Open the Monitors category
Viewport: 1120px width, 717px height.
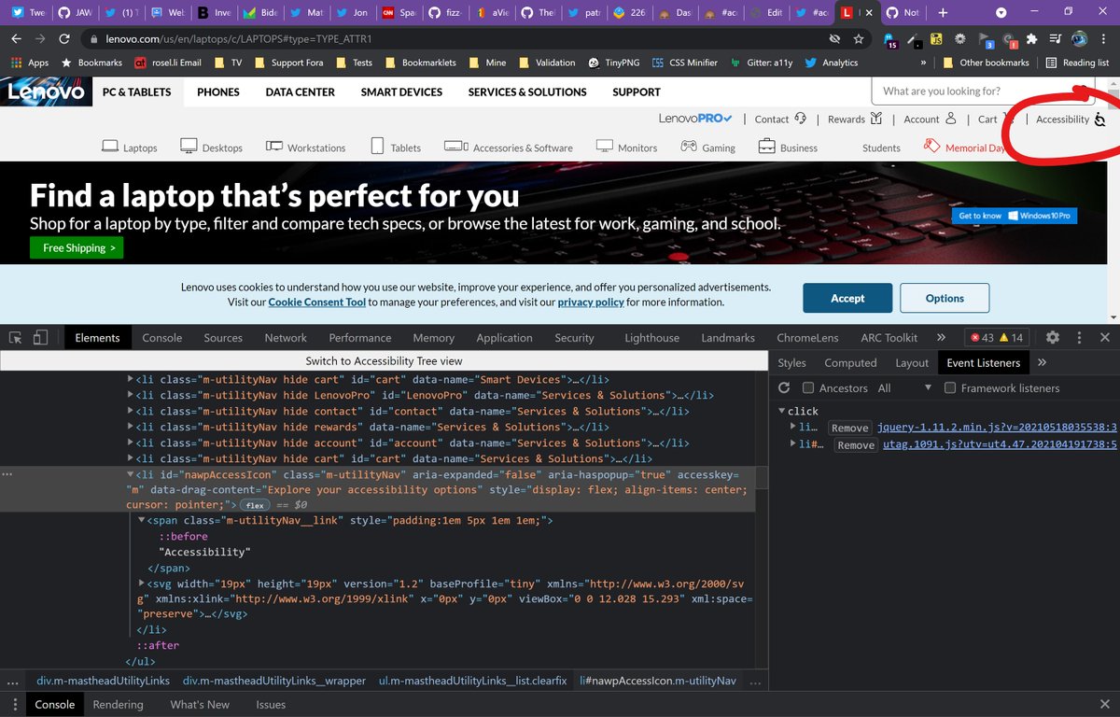[626, 147]
